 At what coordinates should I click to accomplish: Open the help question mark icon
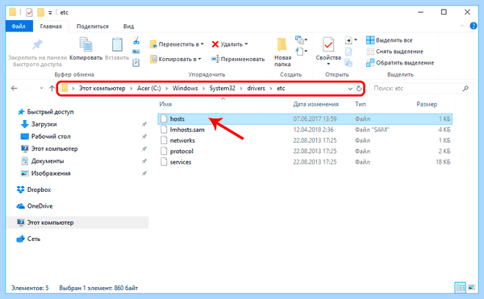(x=474, y=26)
